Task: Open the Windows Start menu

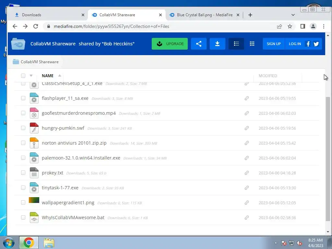Action: (x=8, y=243)
